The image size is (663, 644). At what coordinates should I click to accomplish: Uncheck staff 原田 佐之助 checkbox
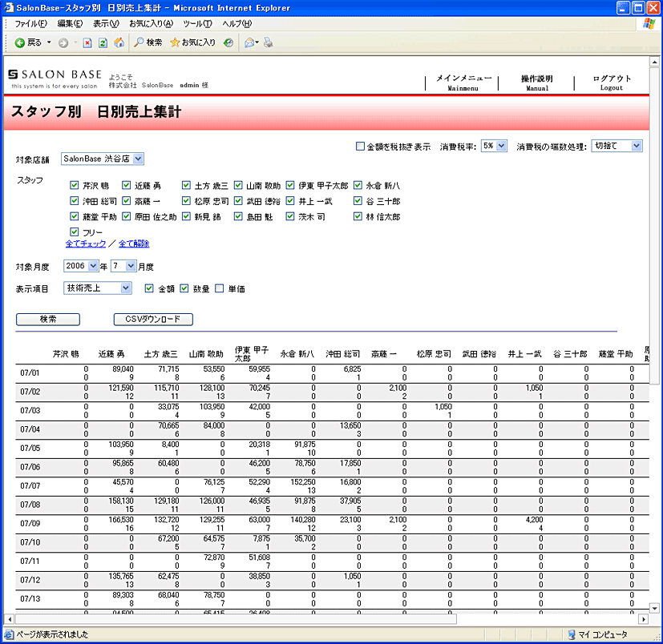(126, 216)
